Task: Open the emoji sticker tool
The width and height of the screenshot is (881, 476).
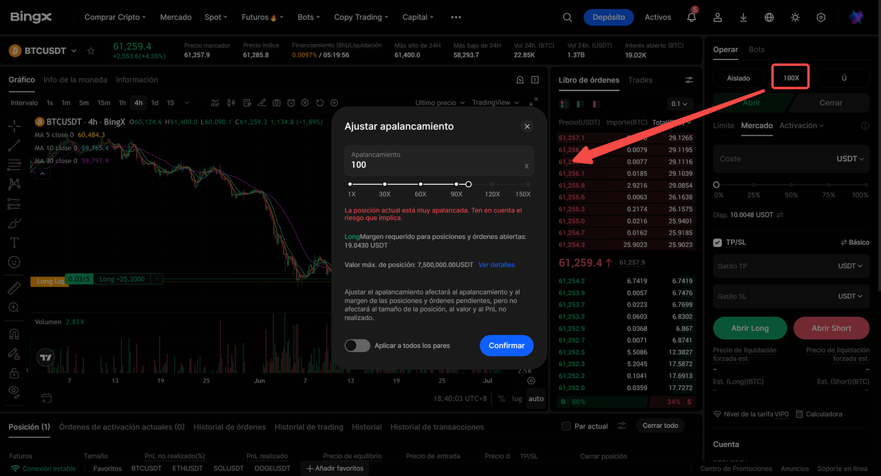Action: point(14,262)
